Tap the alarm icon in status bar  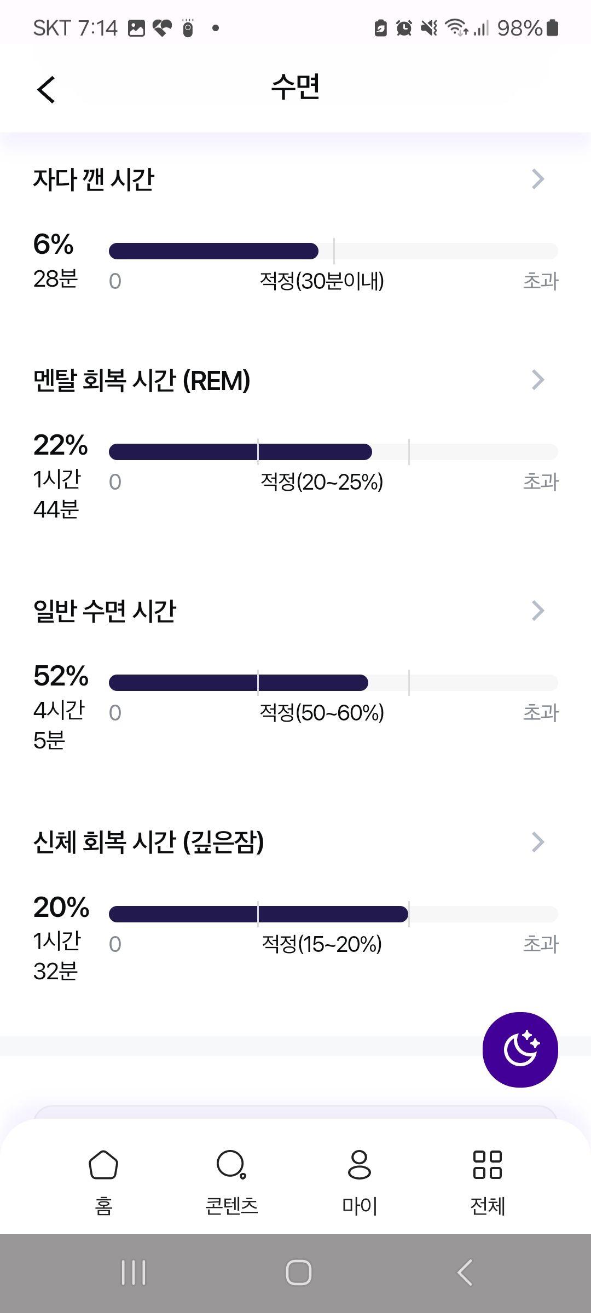[404, 28]
